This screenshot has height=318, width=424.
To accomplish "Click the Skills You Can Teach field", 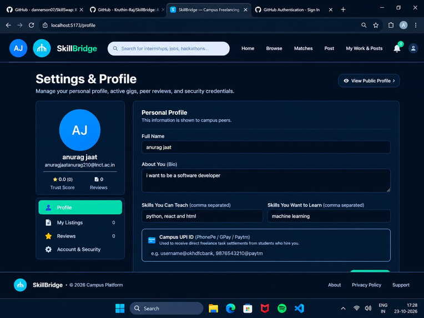I will click(202, 216).
